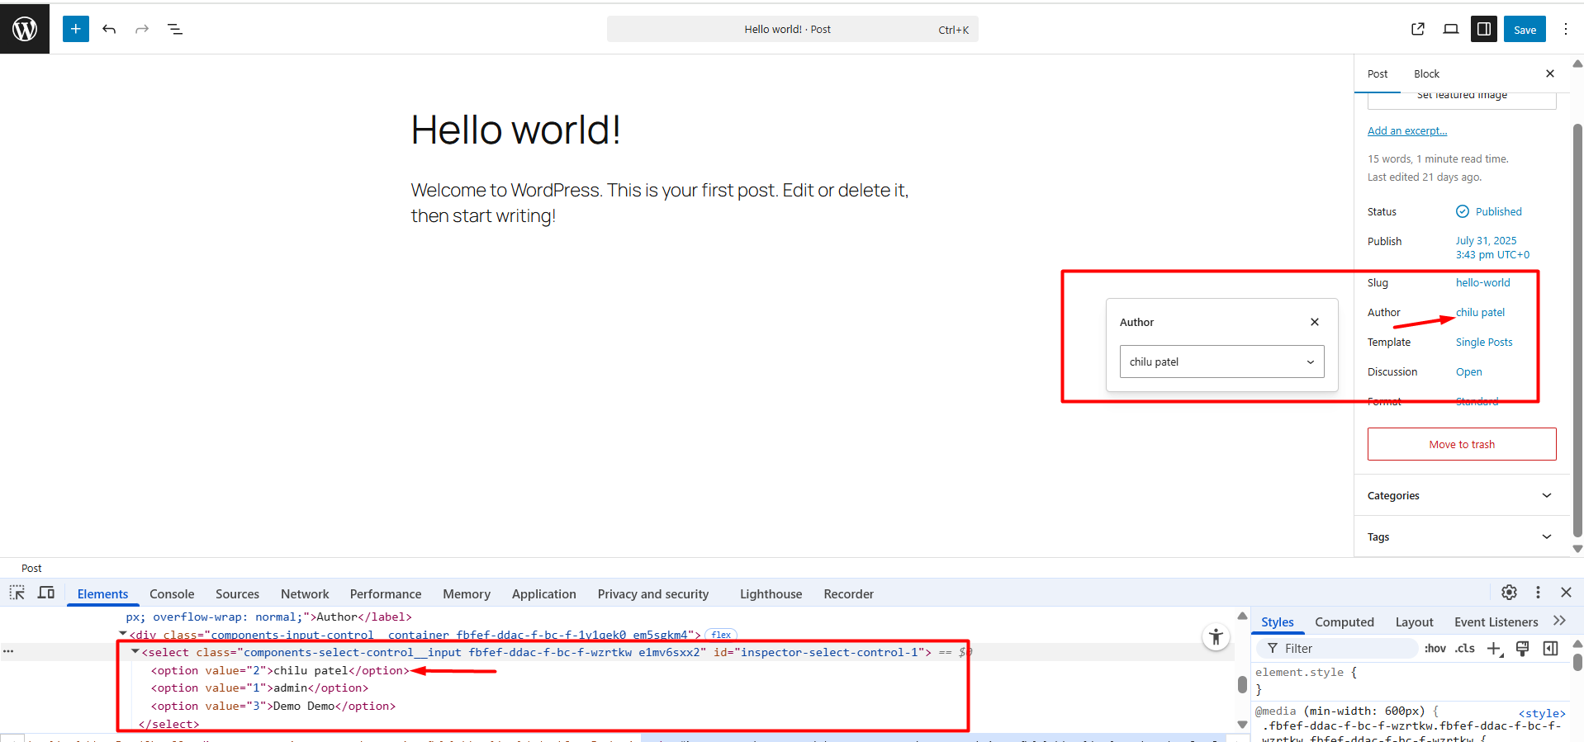The image size is (1584, 742).
Task: Redo the editor change
Action: [142, 29]
